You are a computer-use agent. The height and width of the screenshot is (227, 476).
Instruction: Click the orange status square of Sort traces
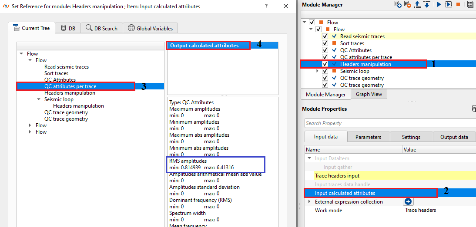[x=334, y=43]
